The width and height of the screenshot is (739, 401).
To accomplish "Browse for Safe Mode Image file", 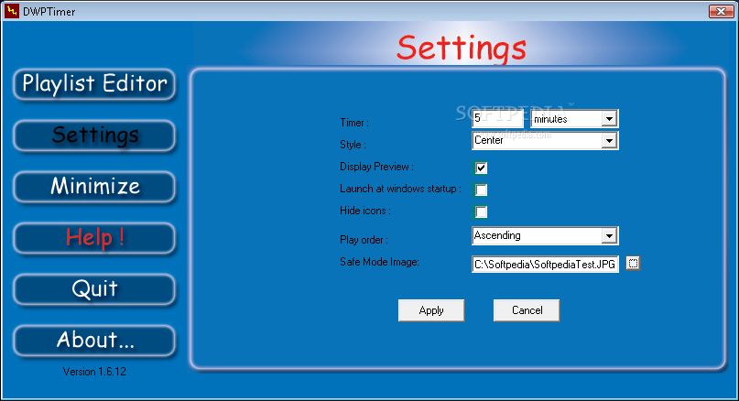I will click(633, 264).
